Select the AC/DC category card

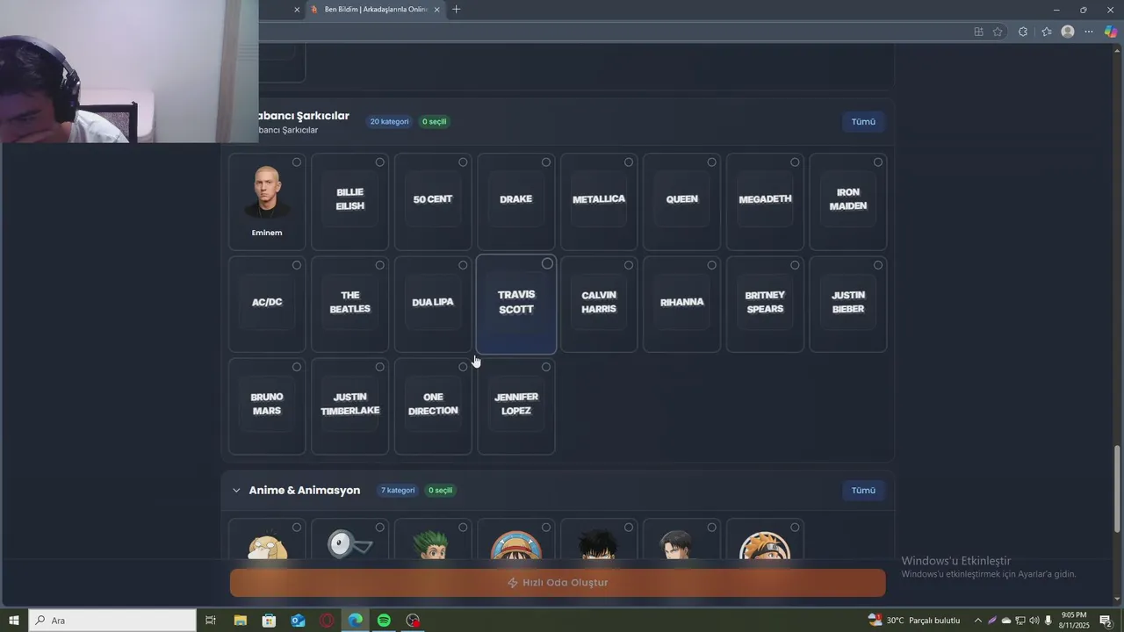(267, 304)
